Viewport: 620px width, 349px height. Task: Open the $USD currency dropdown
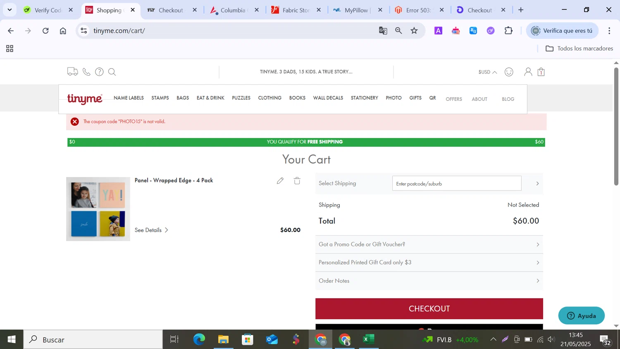click(x=487, y=72)
